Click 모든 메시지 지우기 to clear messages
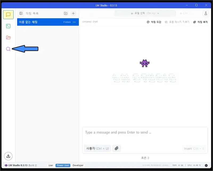 [x=177, y=22]
